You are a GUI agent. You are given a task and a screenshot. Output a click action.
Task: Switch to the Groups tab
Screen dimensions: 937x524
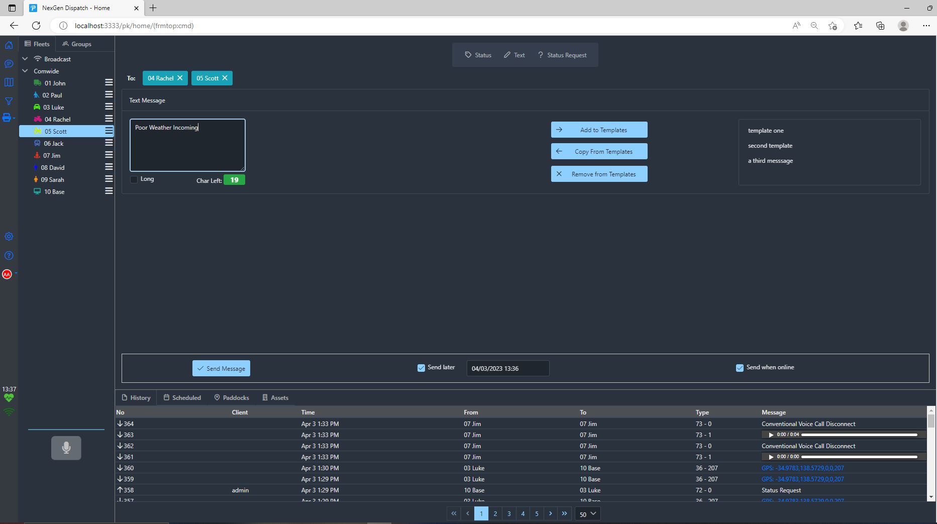click(x=77, y=44)
